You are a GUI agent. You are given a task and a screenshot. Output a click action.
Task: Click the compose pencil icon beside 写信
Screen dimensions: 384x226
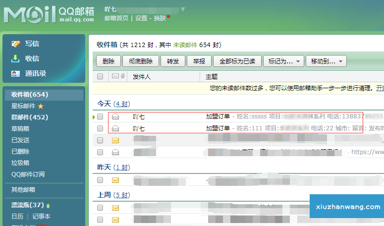(16, 44)
